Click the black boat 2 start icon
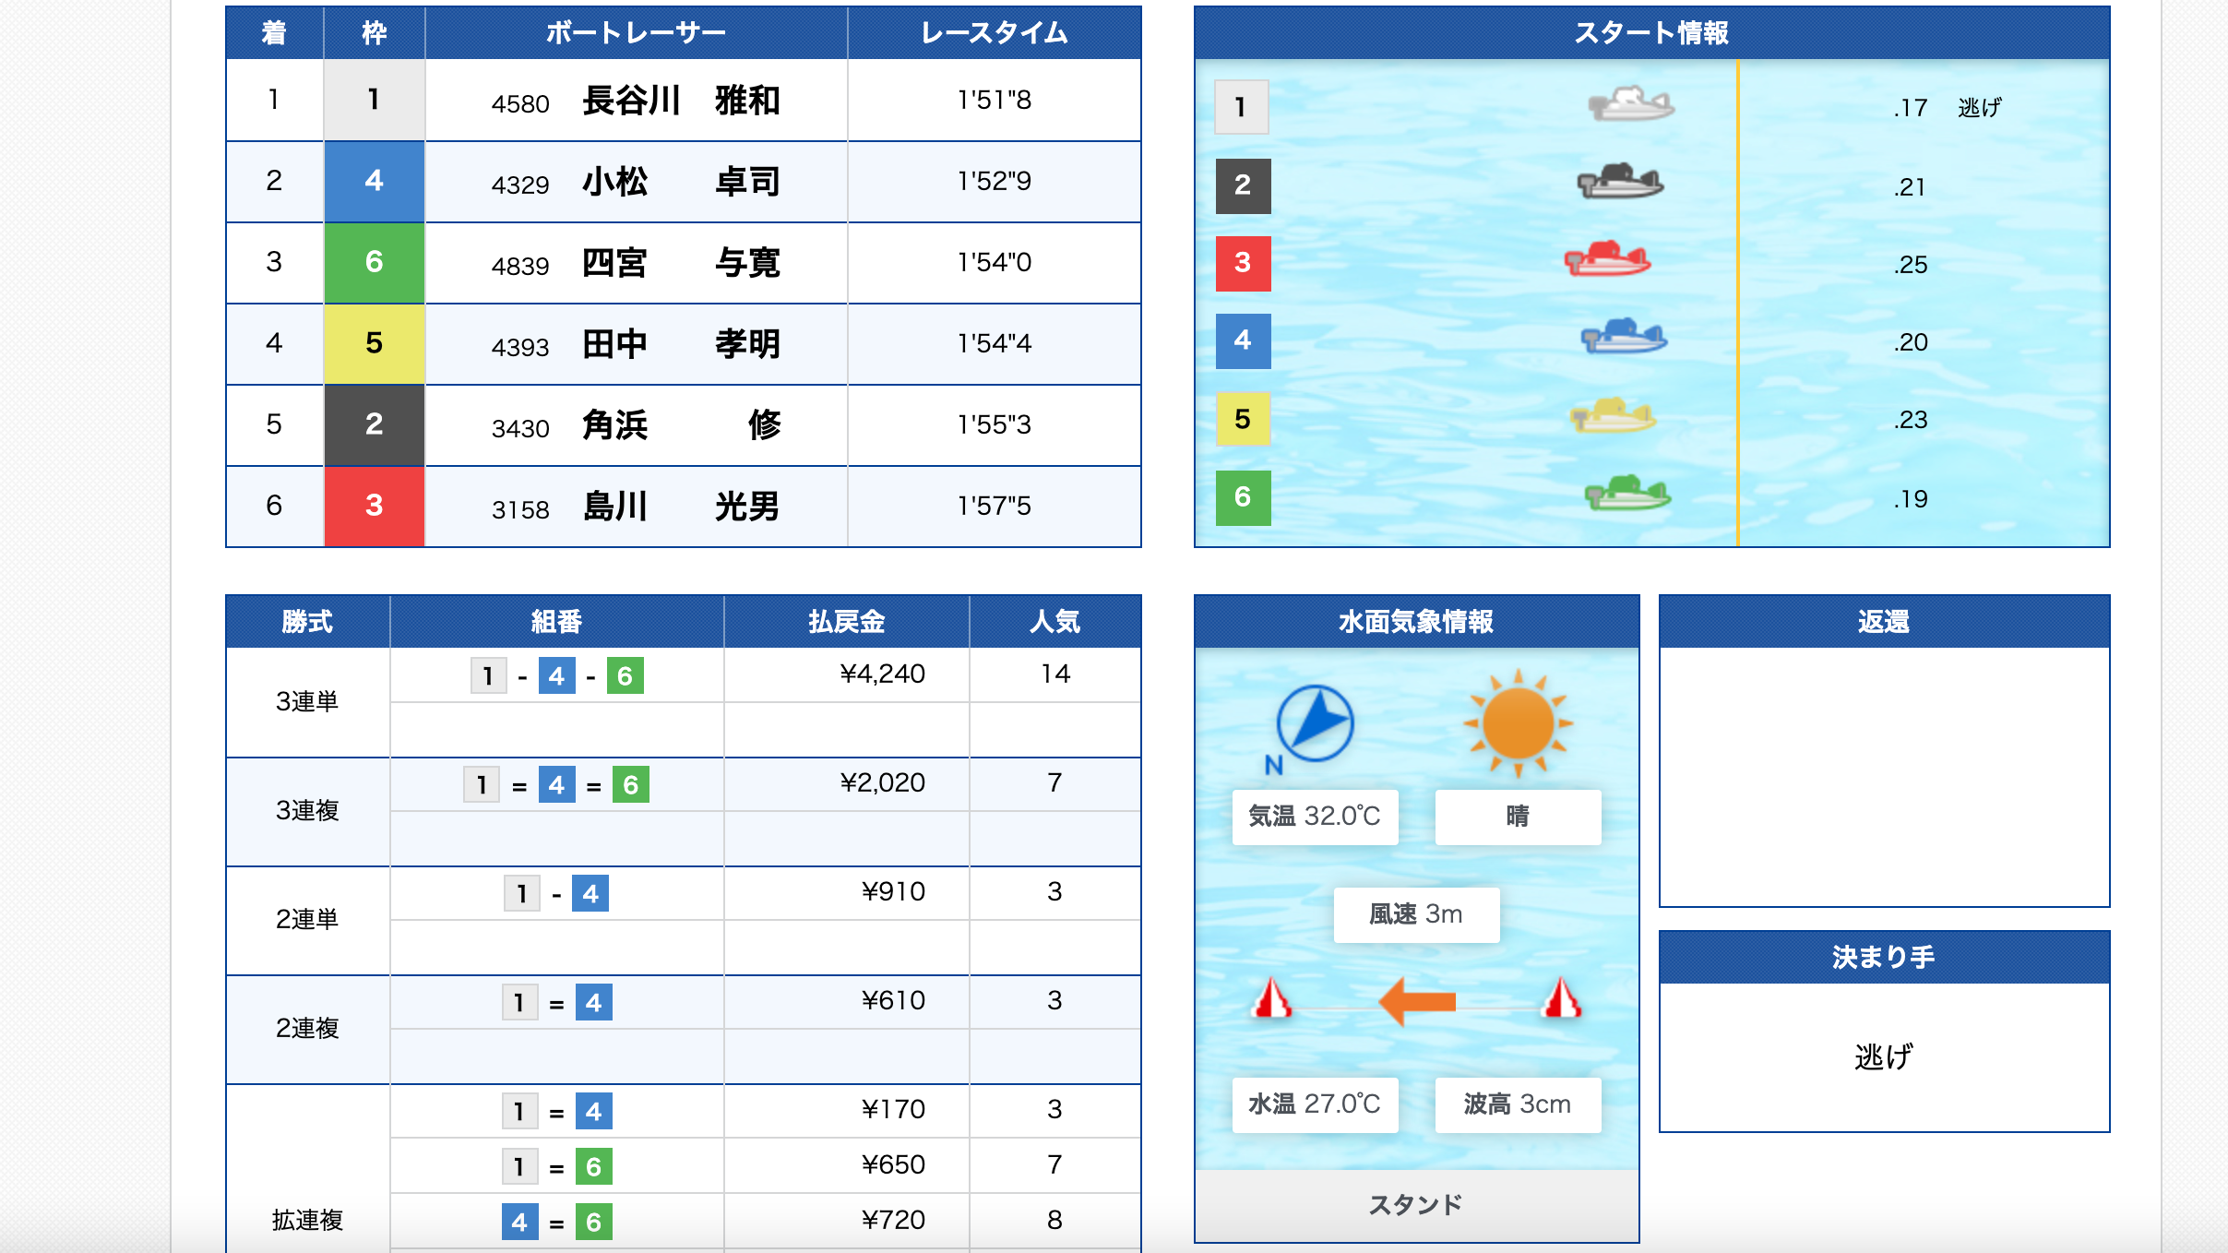The height and width of the screenshot is (1253, 2228). tap(1620, 182)
